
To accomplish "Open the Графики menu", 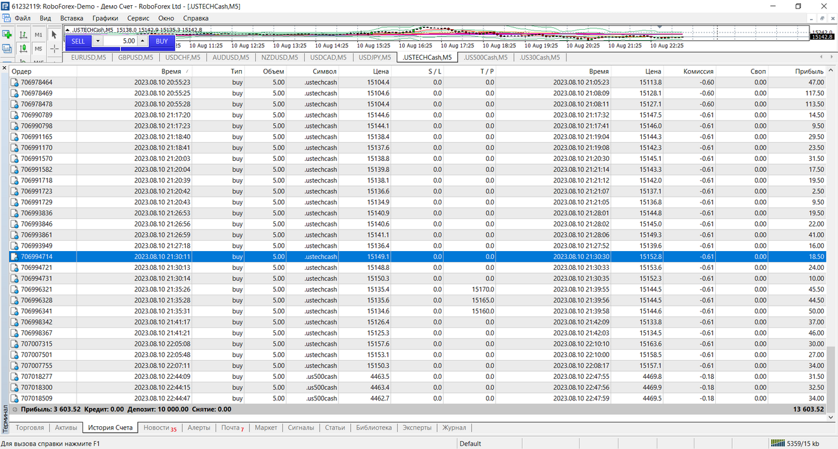I will 105,18.
